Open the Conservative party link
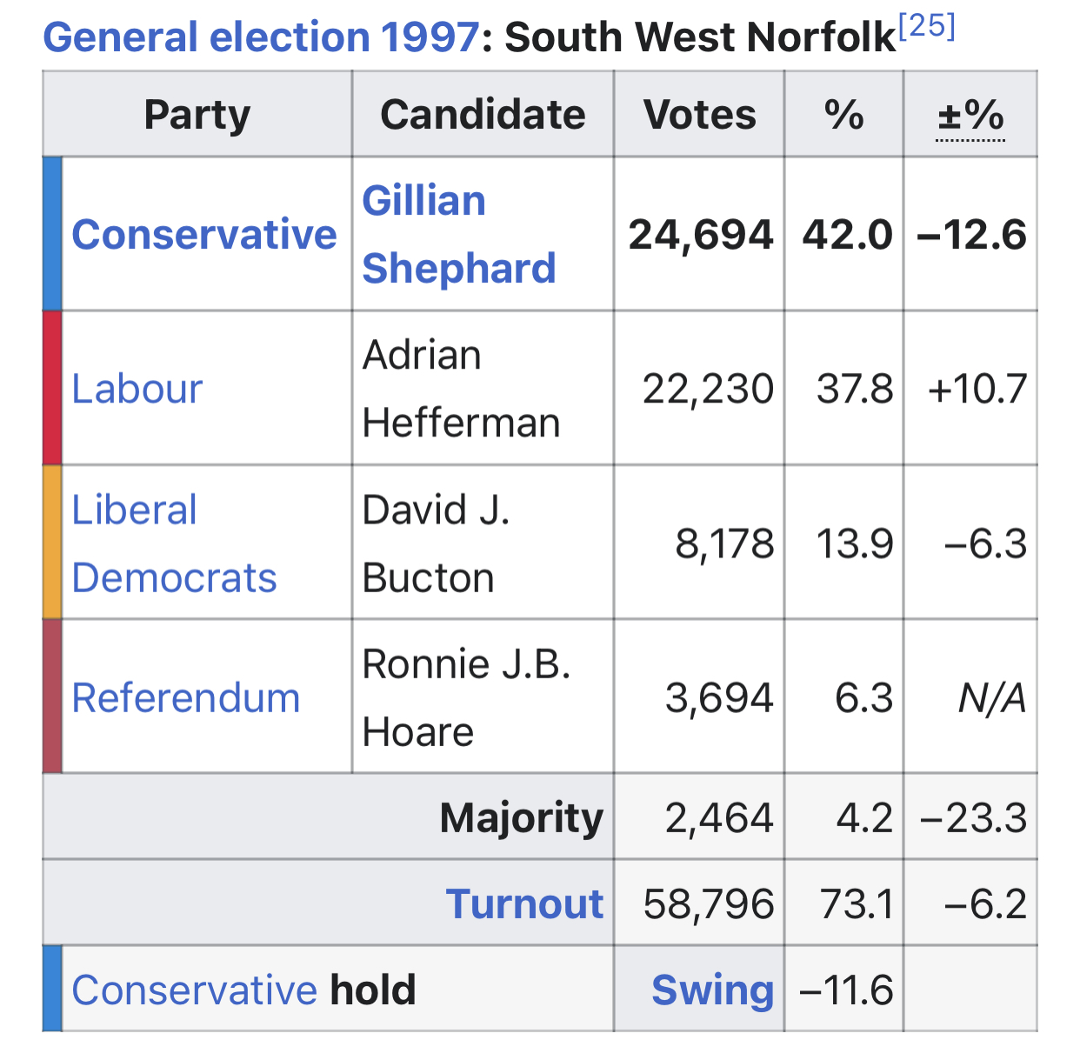 (203, 235)
